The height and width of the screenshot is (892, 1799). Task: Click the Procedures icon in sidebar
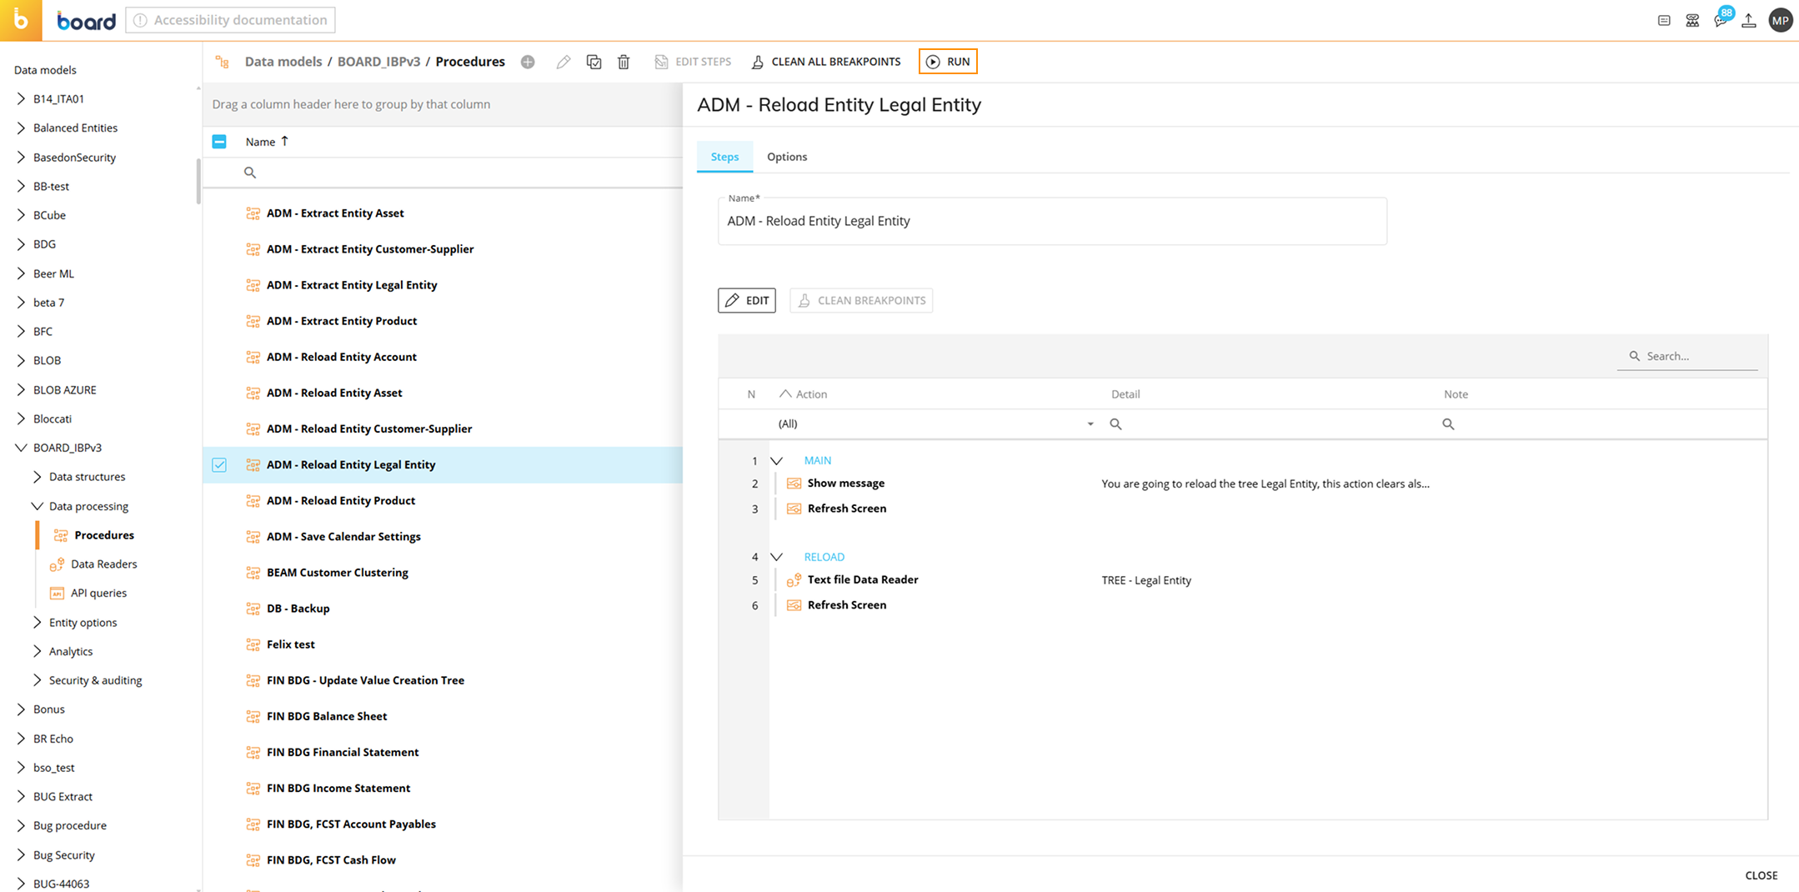(x=61, y=535)
